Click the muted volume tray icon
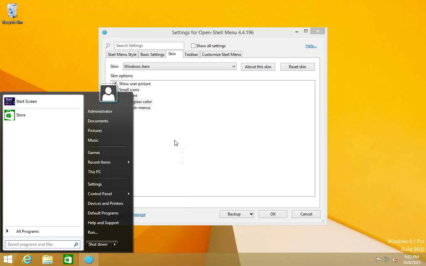 [x=395, y=260]
